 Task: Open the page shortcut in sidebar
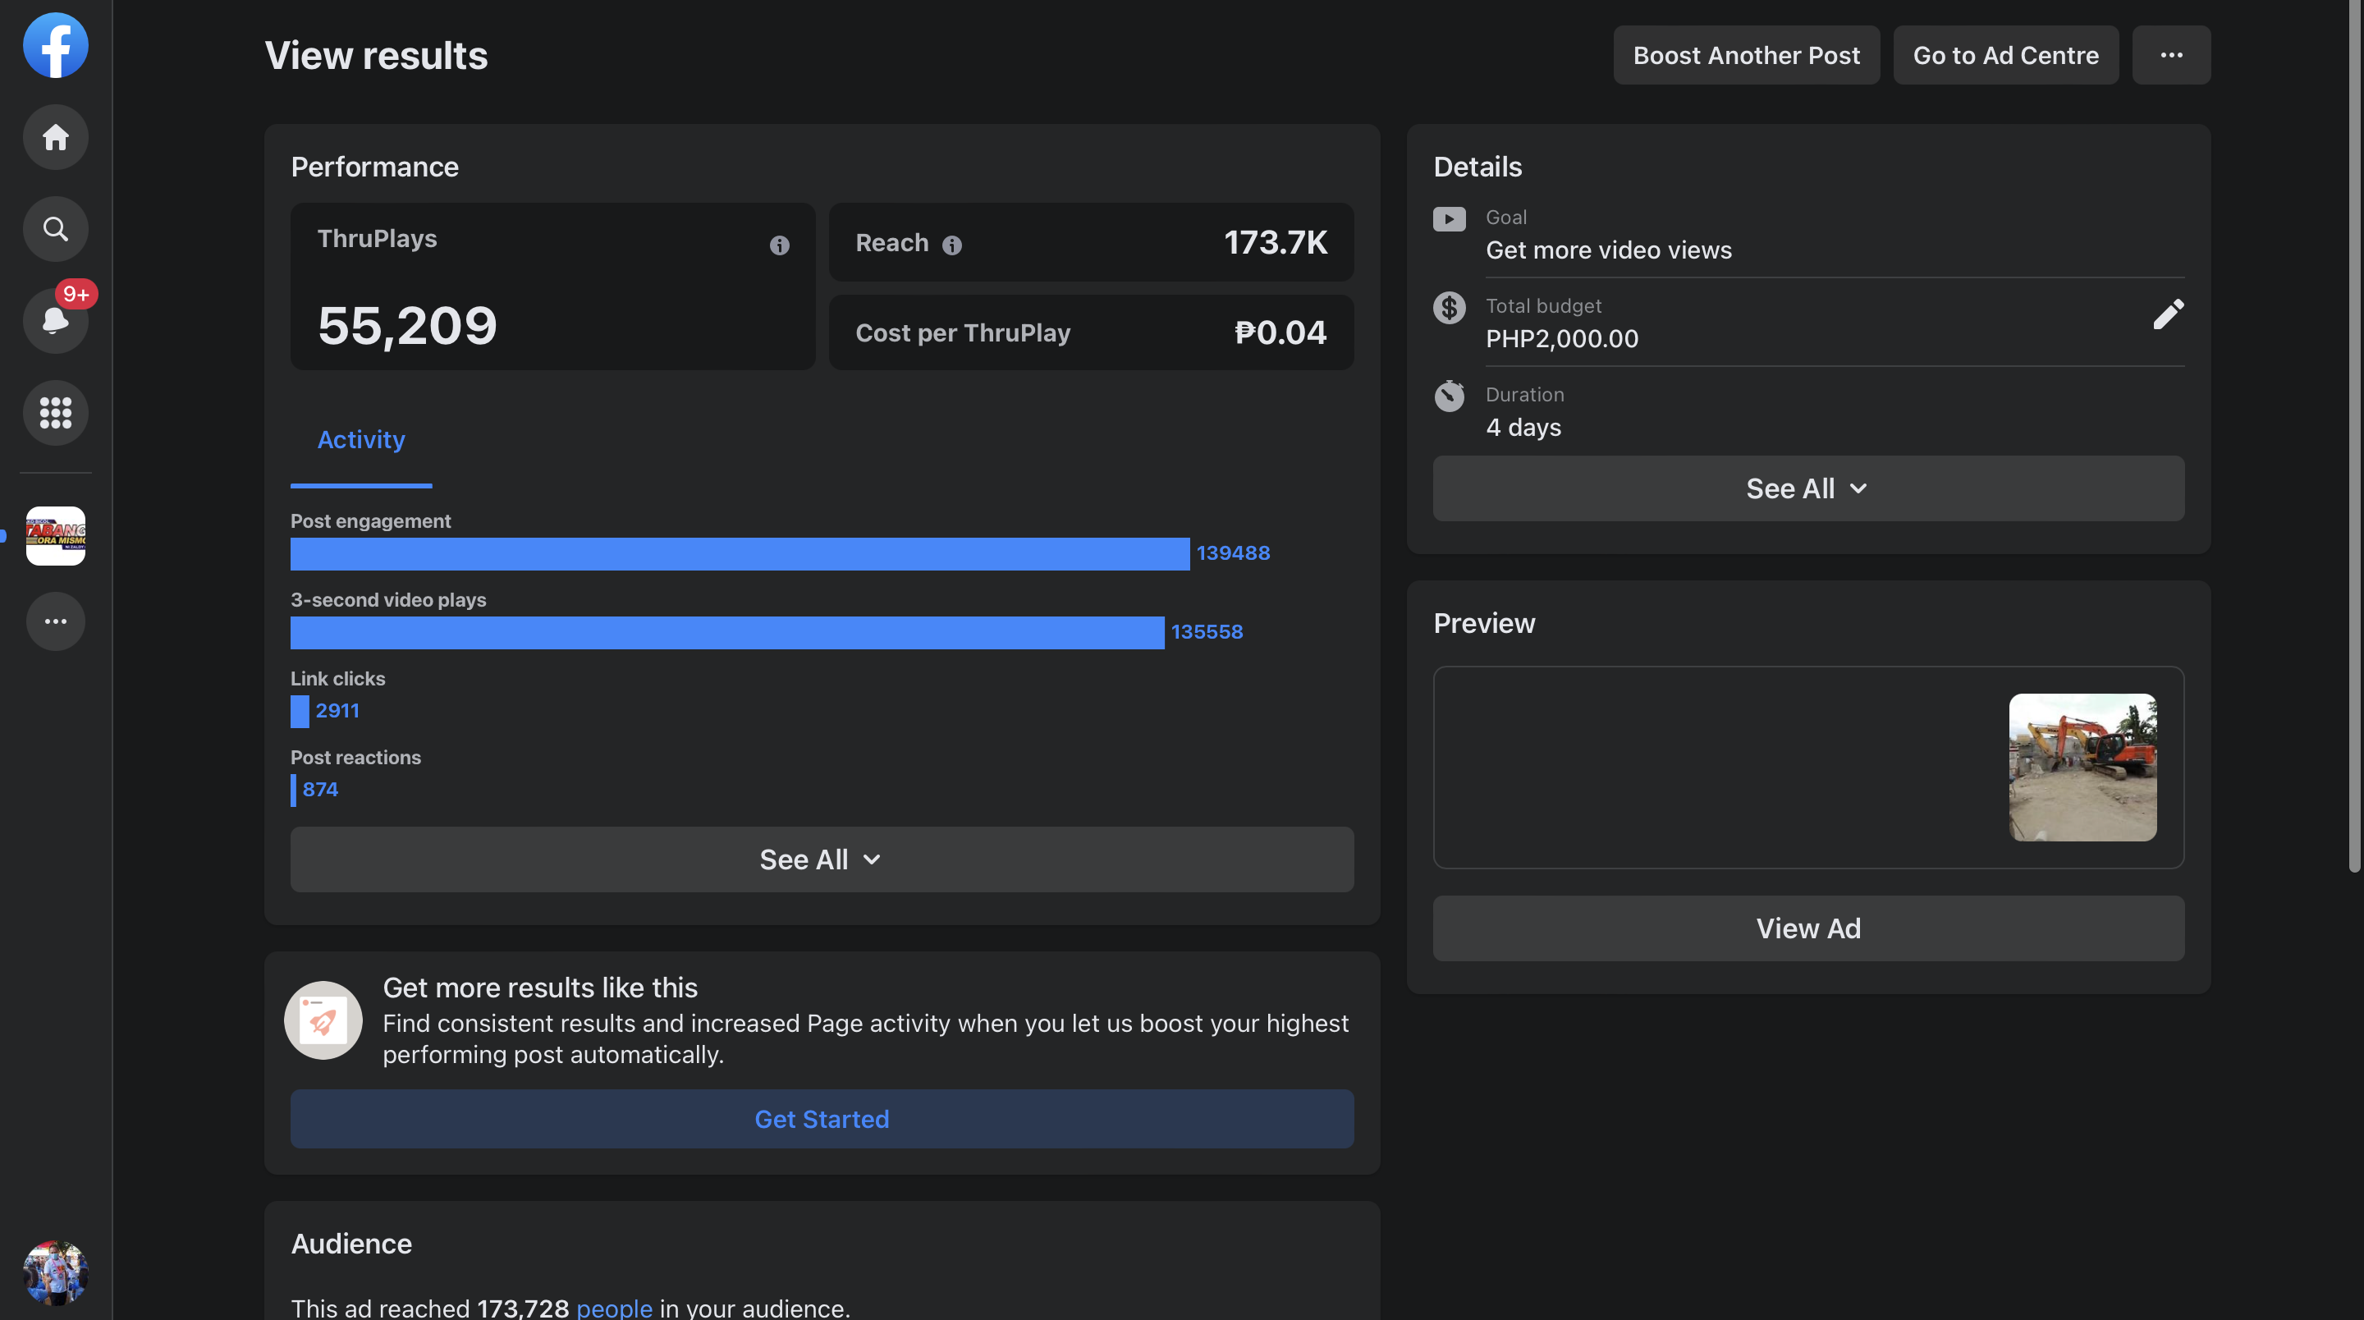click(x=55, y=536)
